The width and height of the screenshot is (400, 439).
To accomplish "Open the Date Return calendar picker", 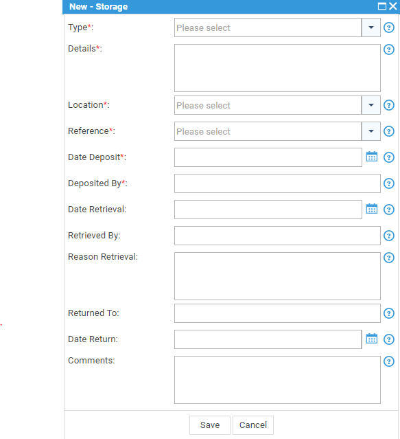I will click(371, 339).
